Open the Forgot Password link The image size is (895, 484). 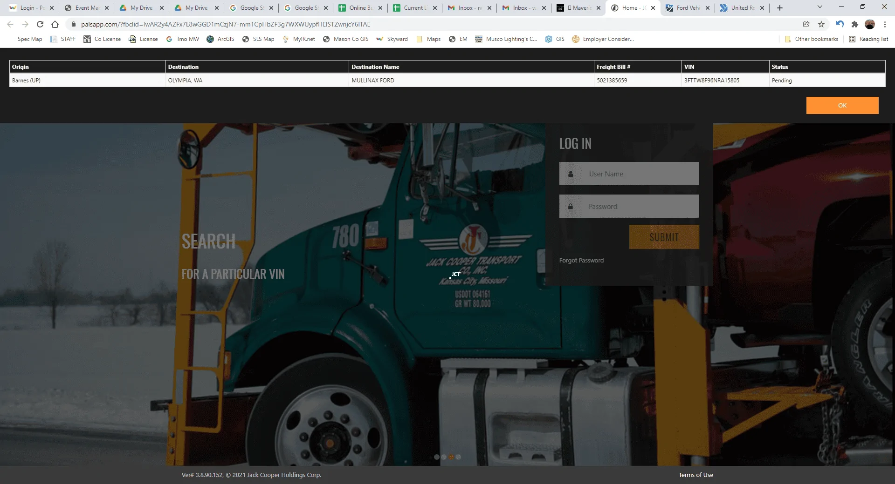(581, 261)
